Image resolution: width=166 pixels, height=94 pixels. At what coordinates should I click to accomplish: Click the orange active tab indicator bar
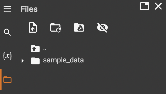click(1, 80)
